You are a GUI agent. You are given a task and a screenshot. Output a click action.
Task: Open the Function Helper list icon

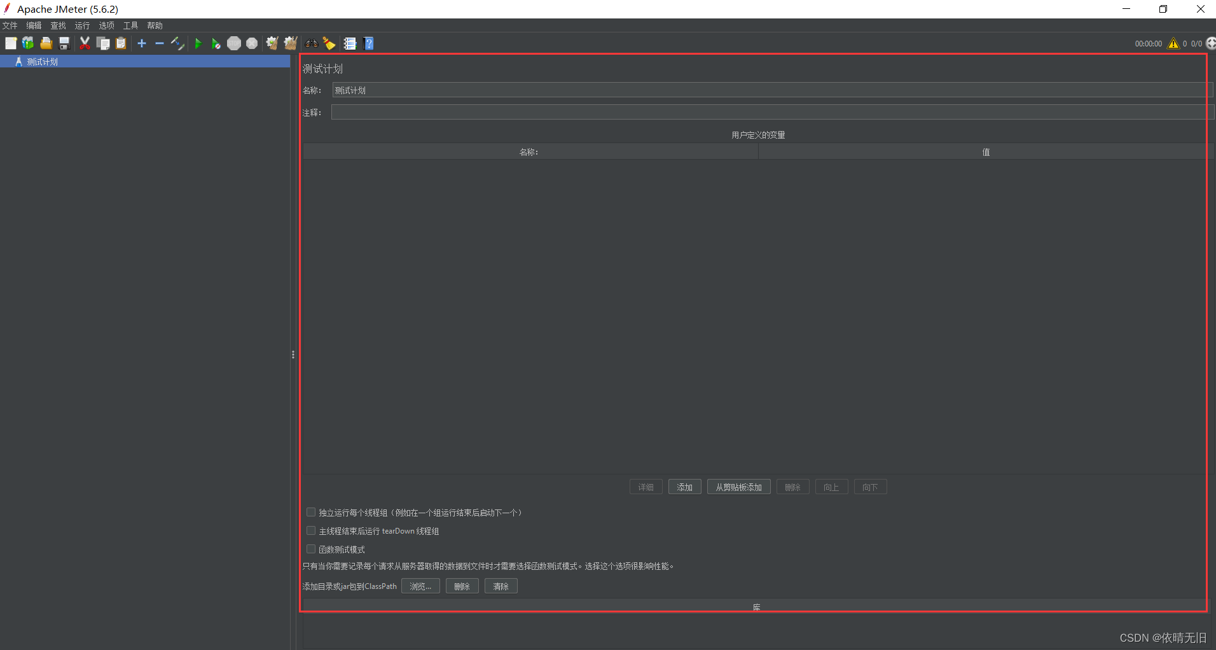(350, 43)
